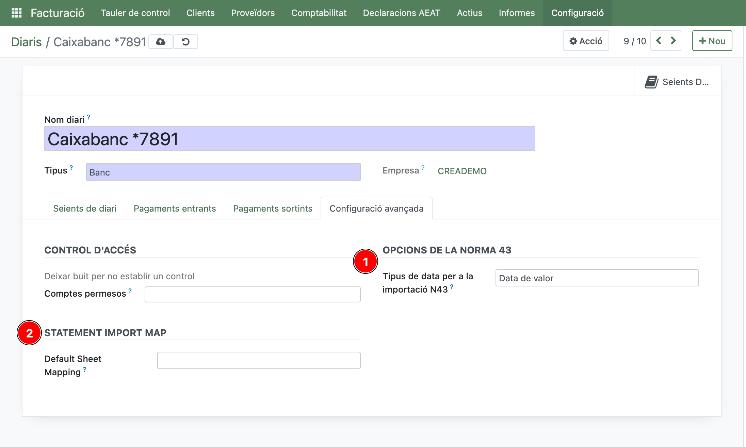This screenshot has width=746, height=447.
Task: Click help icon next to Tipus
Action: [71, 167]
